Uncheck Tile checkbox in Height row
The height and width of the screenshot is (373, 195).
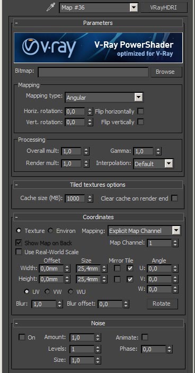click(130, 279)
